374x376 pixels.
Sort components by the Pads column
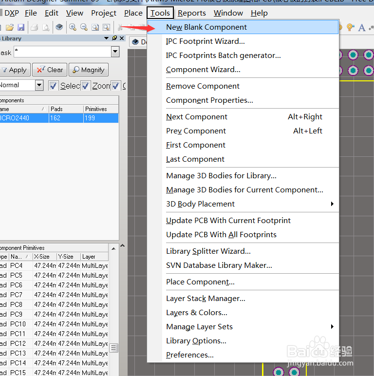click(x=66, y=109)
